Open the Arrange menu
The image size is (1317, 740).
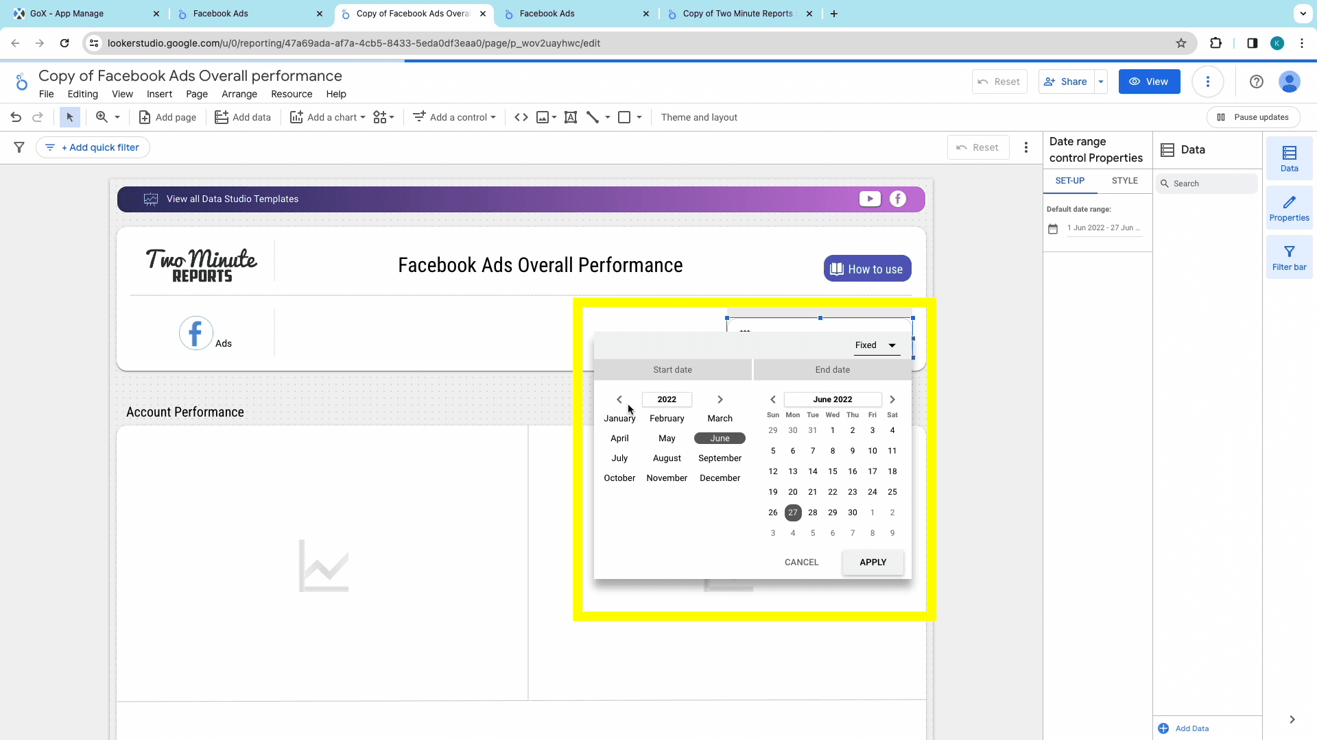(239, 94)
